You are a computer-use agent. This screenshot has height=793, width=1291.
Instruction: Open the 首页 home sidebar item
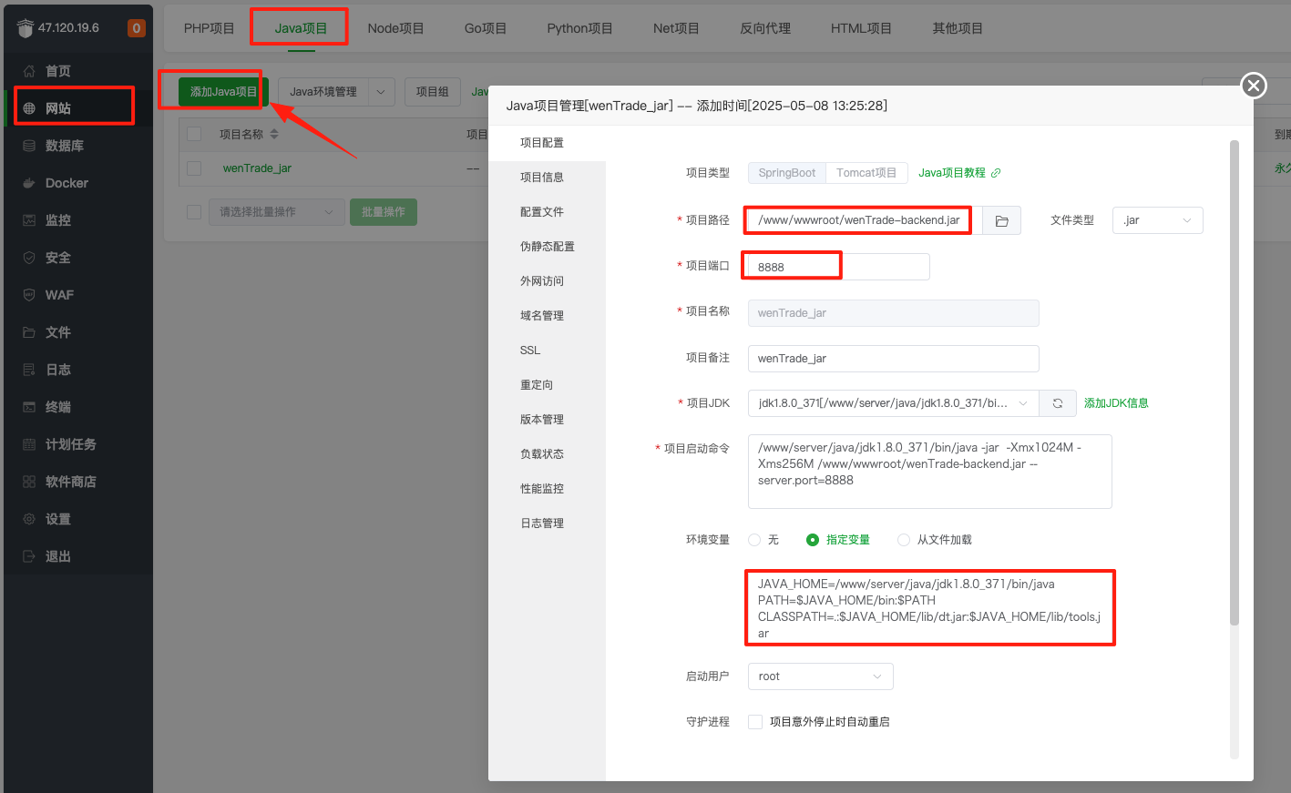click(x=78, y=71)
